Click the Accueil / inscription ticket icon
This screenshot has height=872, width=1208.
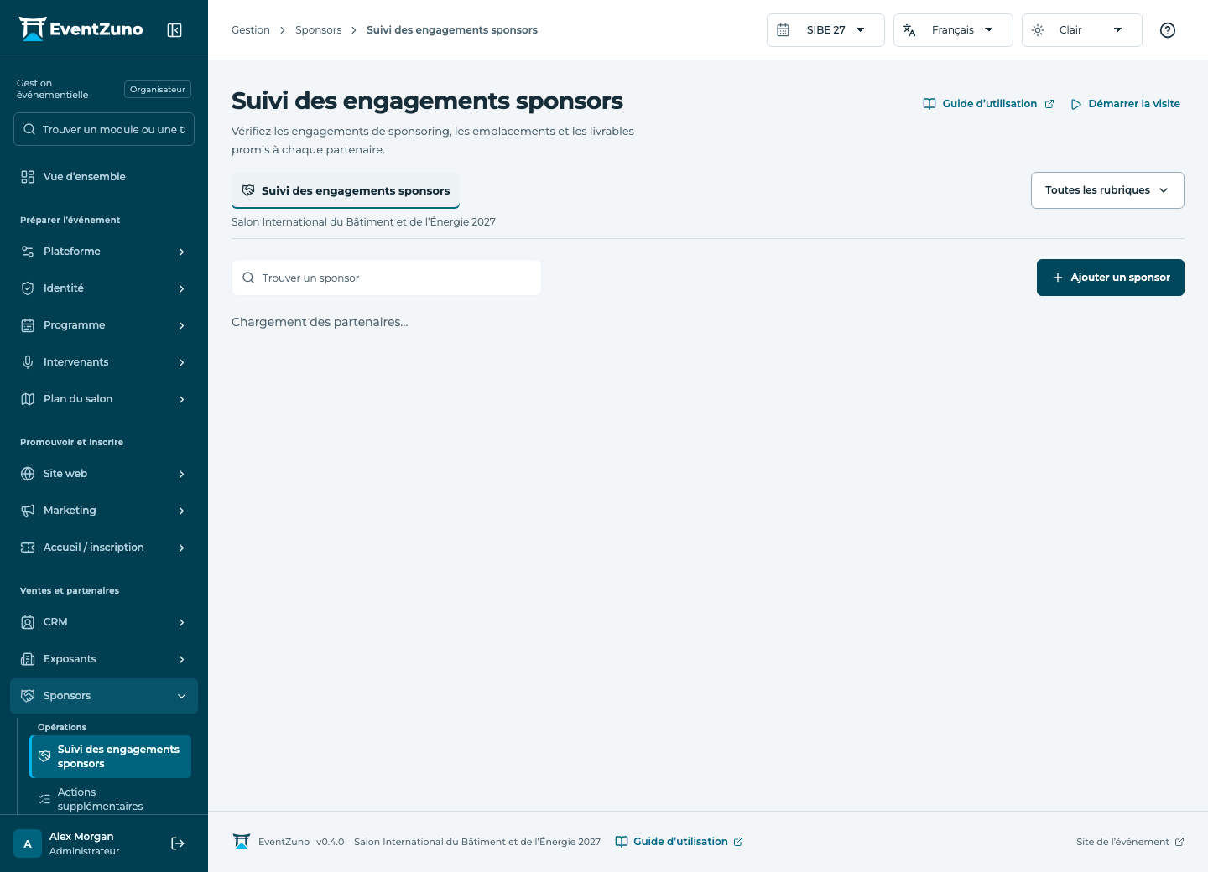28,548
